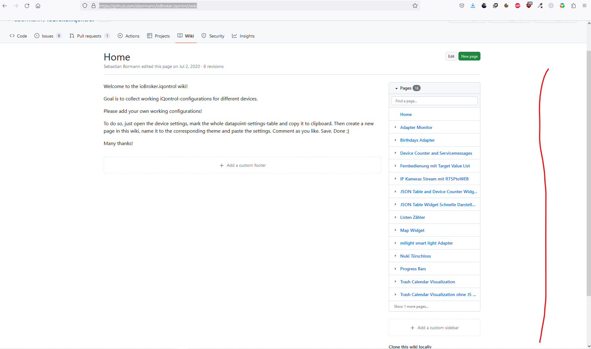This screenshot has height=349, width=591.
Task: Open Adapter Monitor wiki page
Action: 416,127
